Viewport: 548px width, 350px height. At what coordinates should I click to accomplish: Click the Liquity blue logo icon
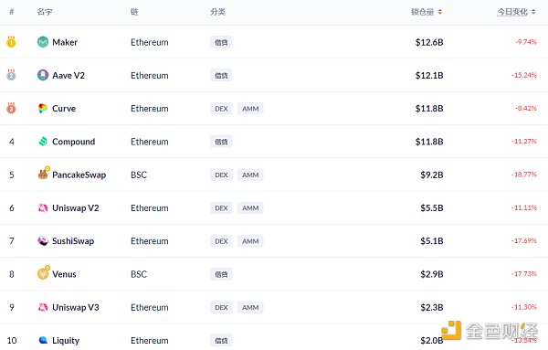[x=43, y=340]
